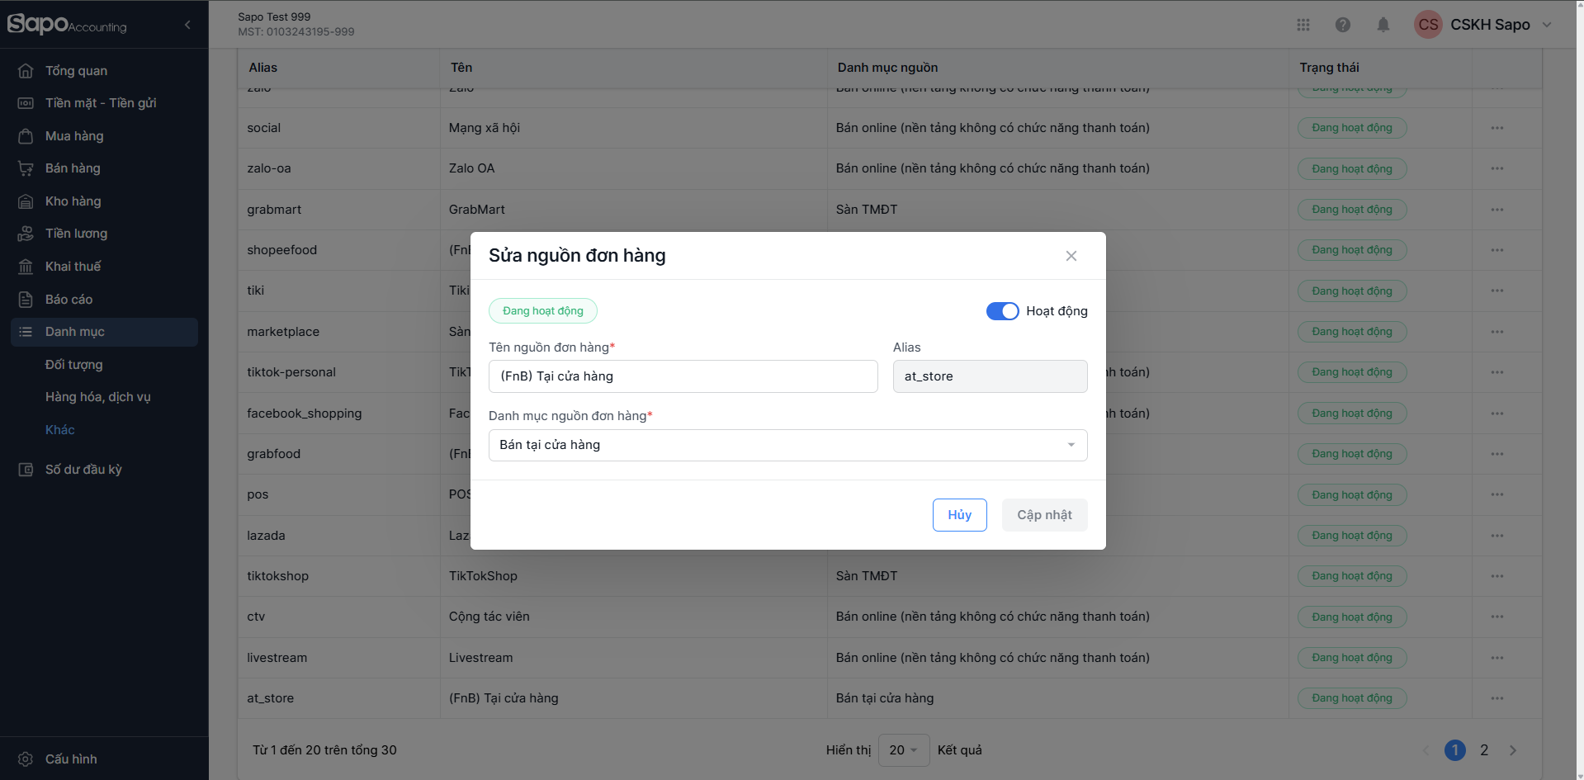The height and width of the screenshot is (780, 1584).
Task: Open the Báo cáo menu item
Action: point(69,300)
